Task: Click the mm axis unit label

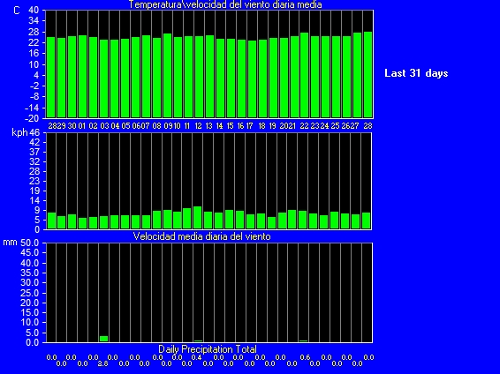Action: click(10, 243)
